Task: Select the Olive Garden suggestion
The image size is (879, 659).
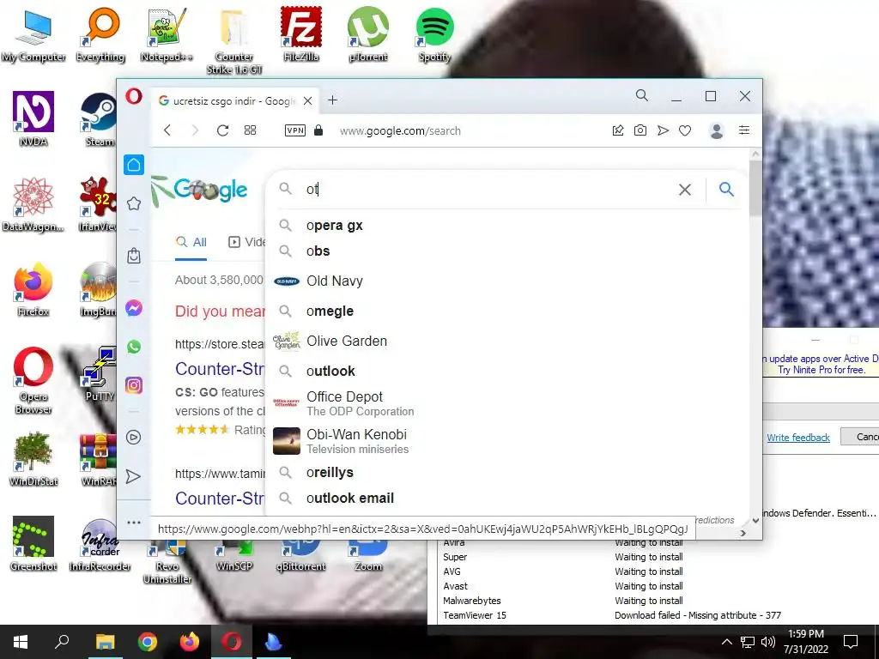Action: 505,341
